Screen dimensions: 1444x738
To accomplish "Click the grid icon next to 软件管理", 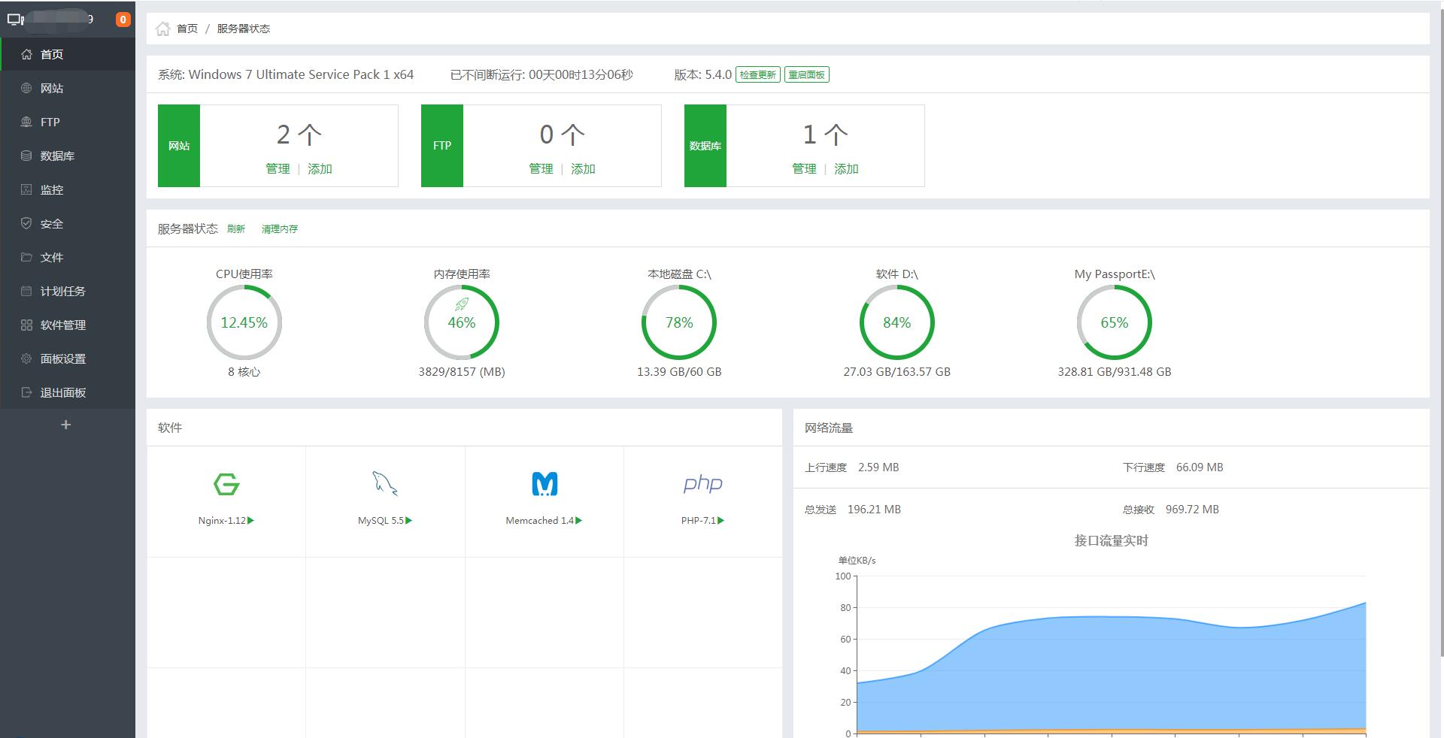I will coord(26,325).
